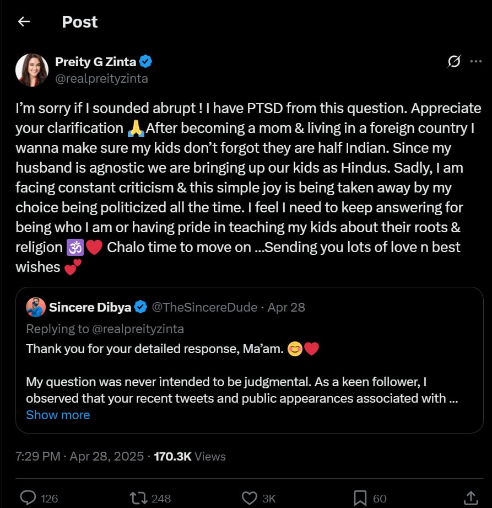This screenshot has height=508, width=492.
Task: Click the Grok icon on post
Action: [454, 62]
